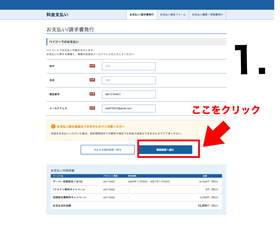Click the 必須 badge next to 名前

pyautogui.click(x=92, y=80)
